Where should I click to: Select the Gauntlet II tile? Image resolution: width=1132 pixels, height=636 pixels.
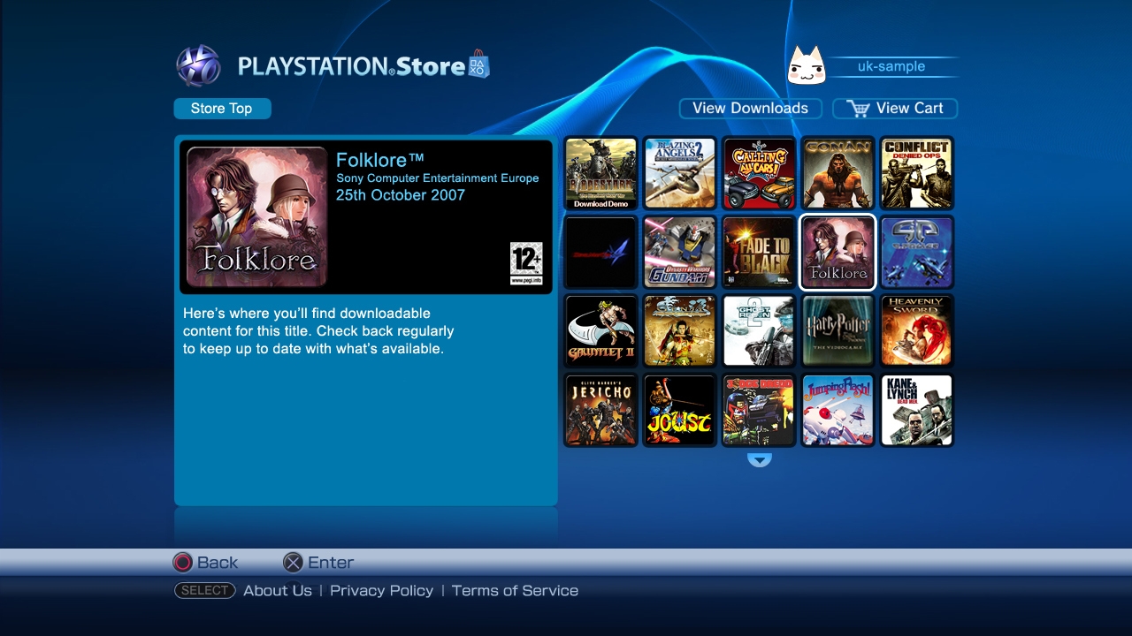click(601, 331)
